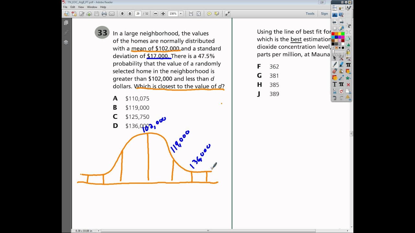
Task: Pick the white color swatch
Action: [x=343, y=43]
